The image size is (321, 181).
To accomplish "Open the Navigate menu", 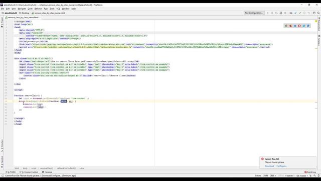I will point(22,9).
